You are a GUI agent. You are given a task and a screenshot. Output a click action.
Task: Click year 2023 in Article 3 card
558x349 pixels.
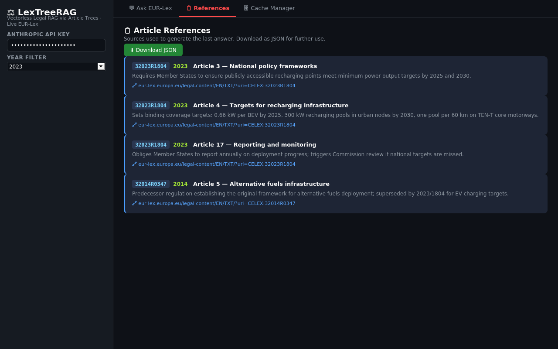pos(180,66)
